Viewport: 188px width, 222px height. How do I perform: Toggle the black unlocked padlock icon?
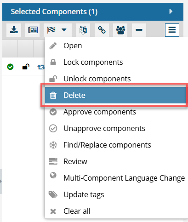26,67
